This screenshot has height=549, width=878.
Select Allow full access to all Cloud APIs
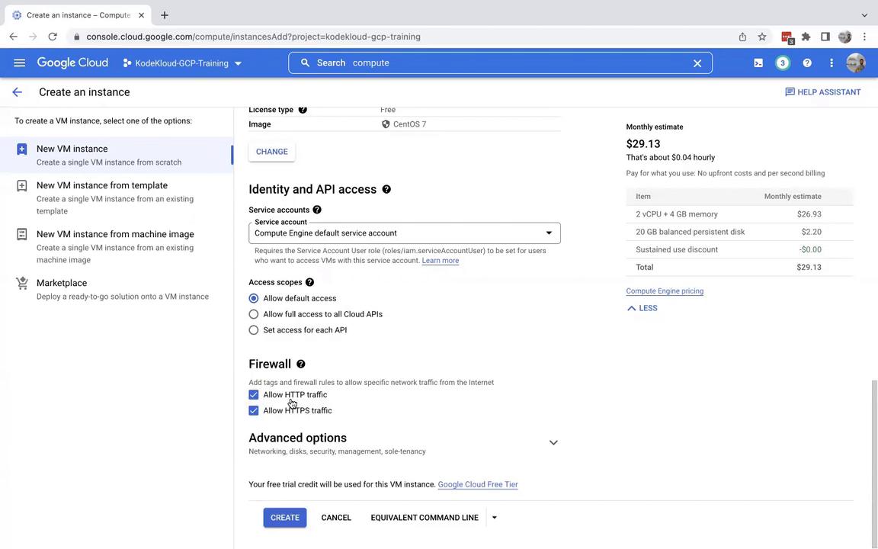coord(254,314)
